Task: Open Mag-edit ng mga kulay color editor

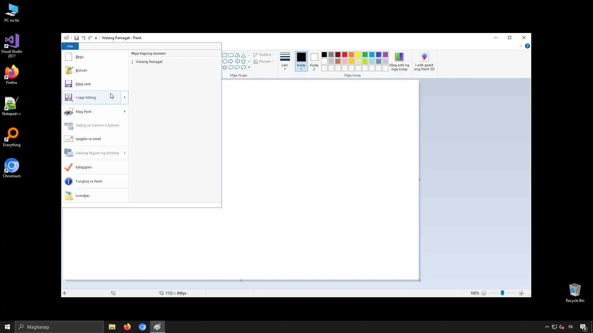Action: pyautogui.click(x=399, y=61)
